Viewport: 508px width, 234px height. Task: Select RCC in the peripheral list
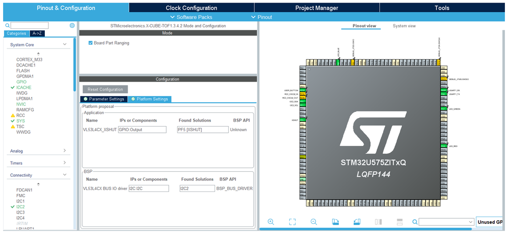click(x=21, y=115)
